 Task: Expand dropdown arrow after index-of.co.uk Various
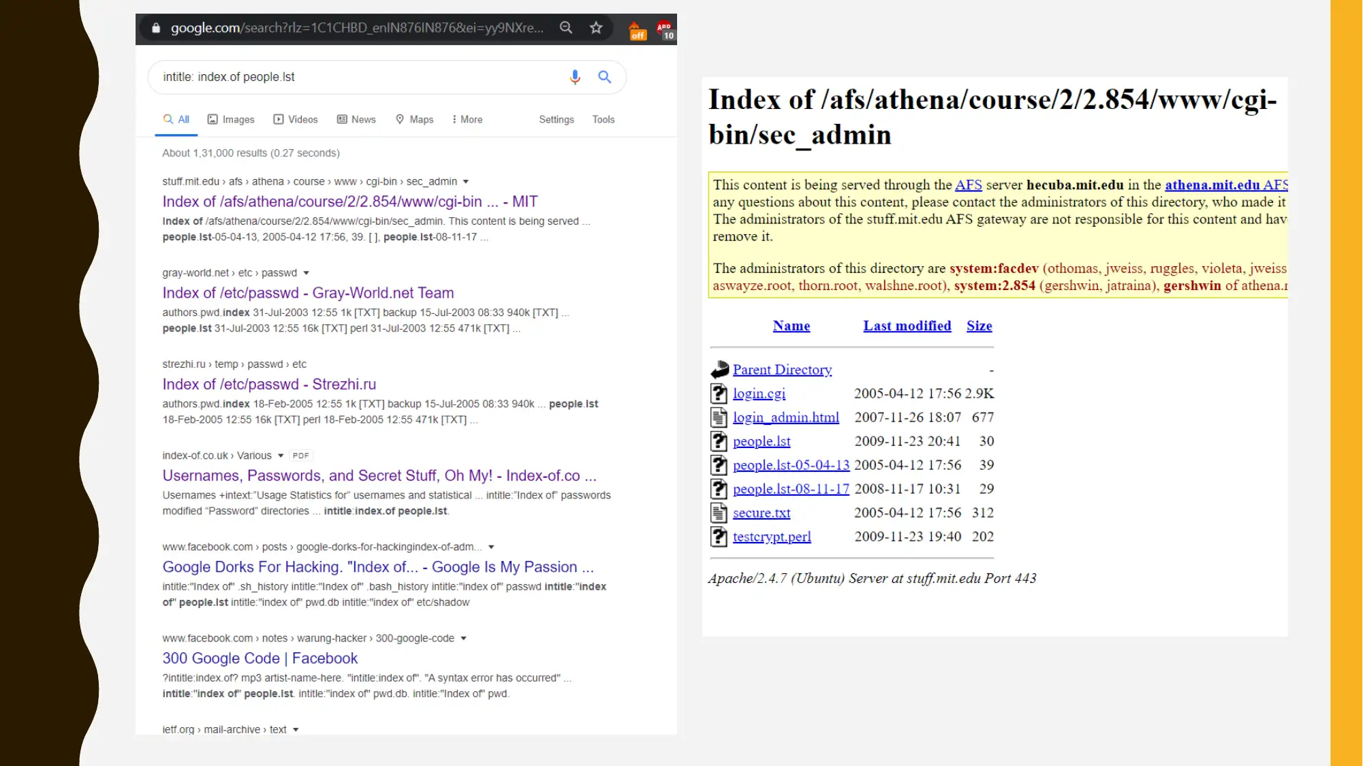[x=281, y=456]
